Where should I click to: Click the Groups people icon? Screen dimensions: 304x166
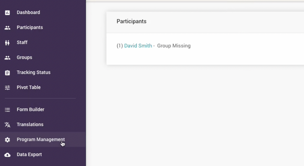pos(7,58)
